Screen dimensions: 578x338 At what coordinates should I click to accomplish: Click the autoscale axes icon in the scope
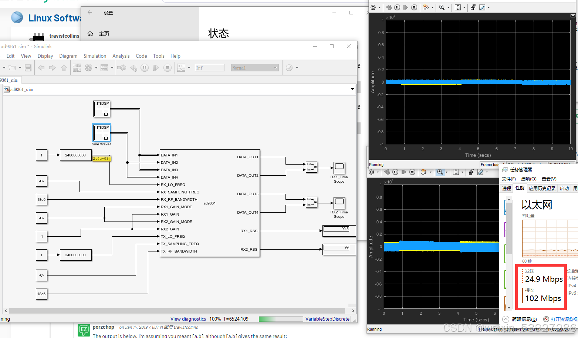(458, 7)
